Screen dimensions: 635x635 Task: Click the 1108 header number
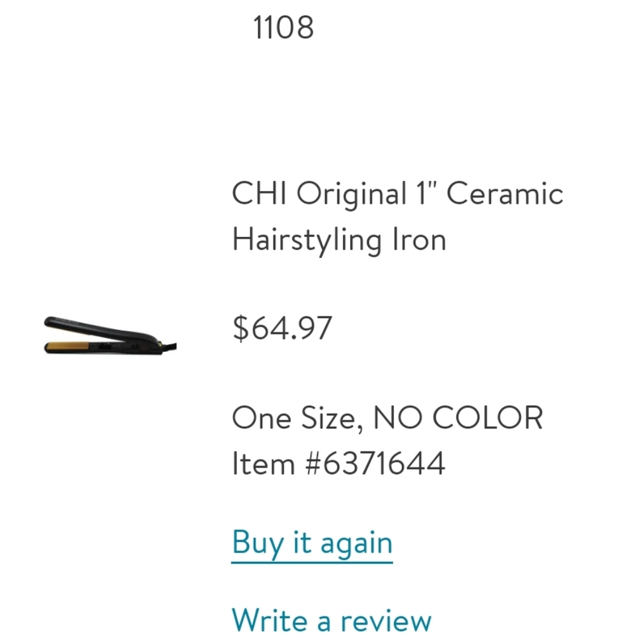(282, 26)
